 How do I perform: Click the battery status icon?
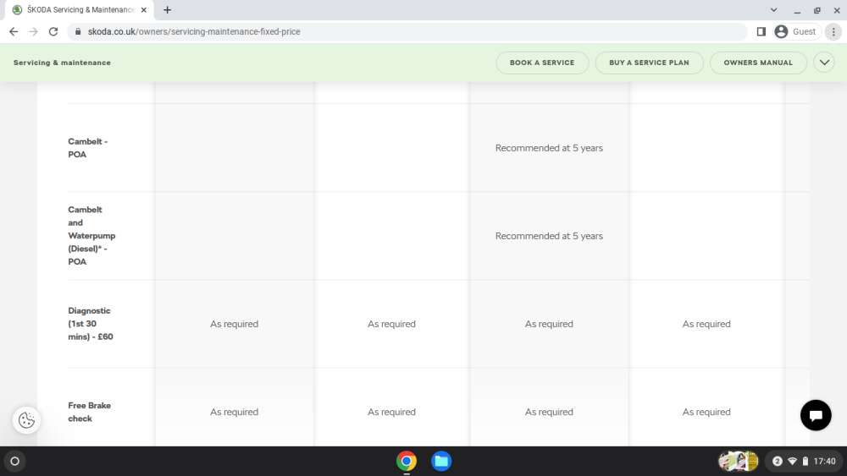(805, 461)
